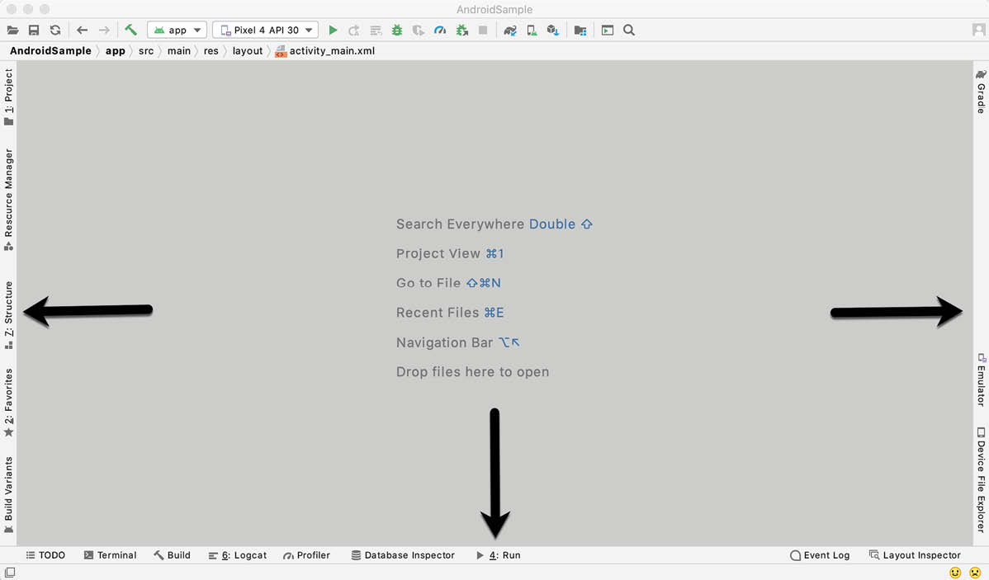989x580 pixels.
Task: Click the sad face feedback icon
Action: [975, 573]
